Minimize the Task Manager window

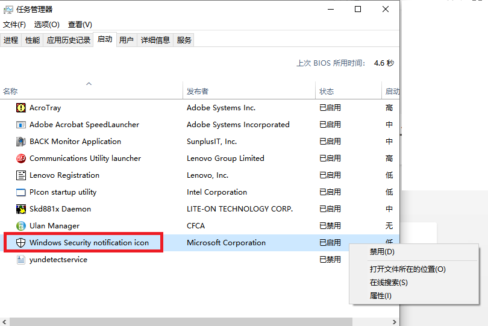[x=331, y=10]
